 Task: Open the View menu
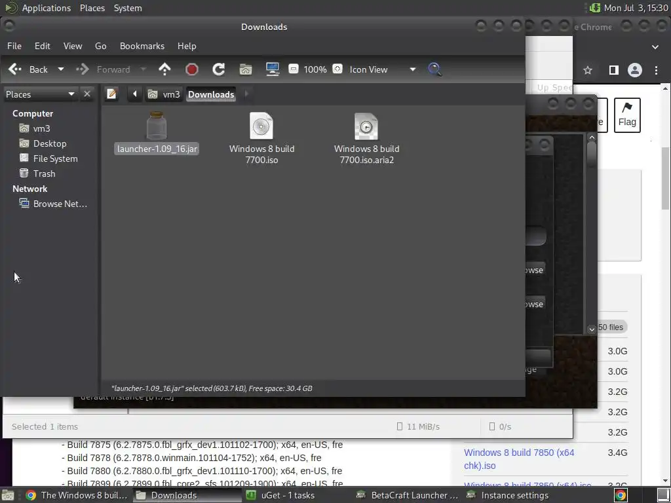[73, 46]
